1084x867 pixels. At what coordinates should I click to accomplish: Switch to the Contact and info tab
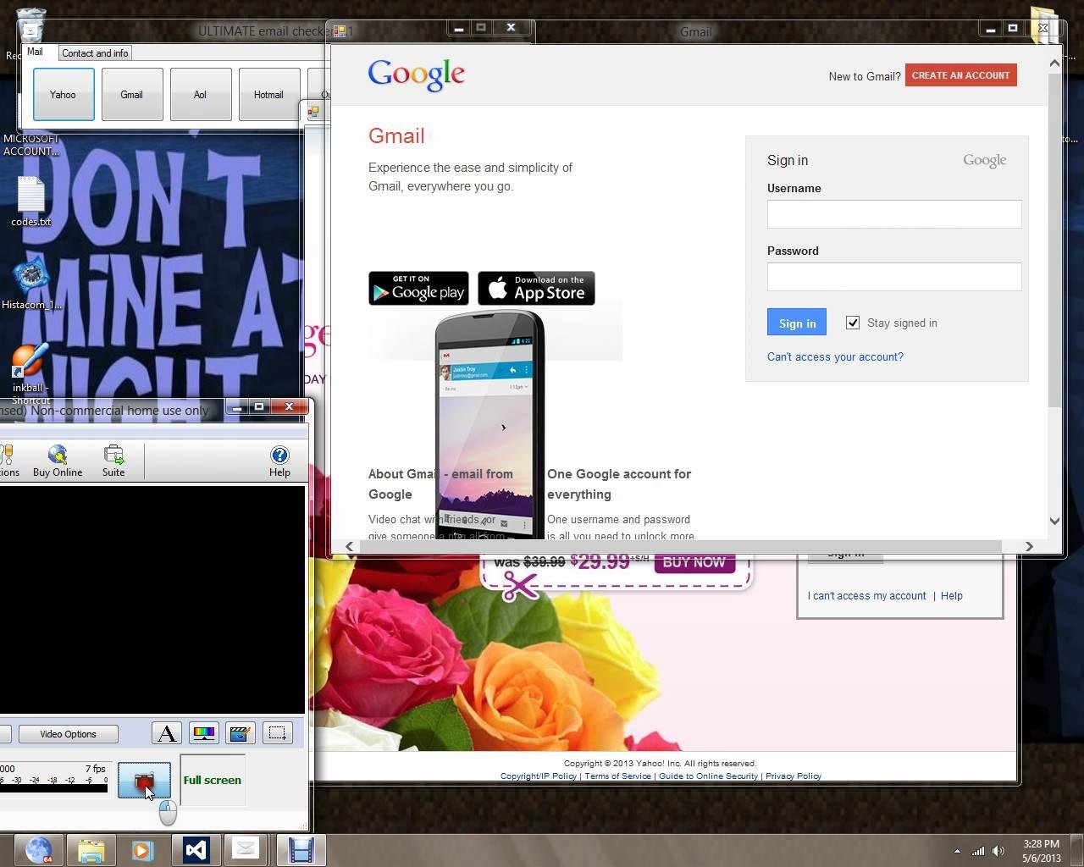(x=95, y=52)
